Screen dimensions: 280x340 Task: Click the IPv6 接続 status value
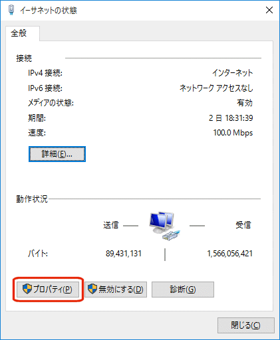point(216,88)
